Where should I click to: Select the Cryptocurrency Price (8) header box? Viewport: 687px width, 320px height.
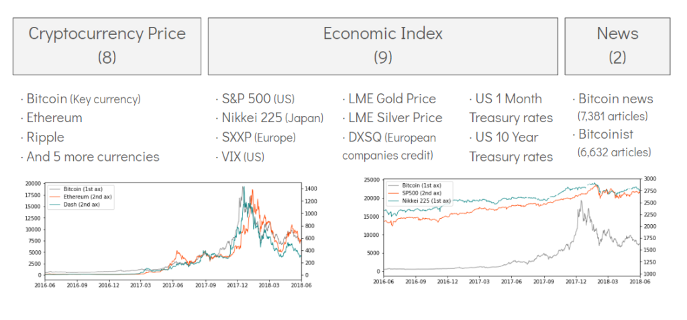(107, 46)
